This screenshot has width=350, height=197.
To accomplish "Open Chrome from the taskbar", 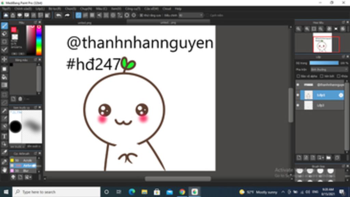I will click(x=182, y=192).
